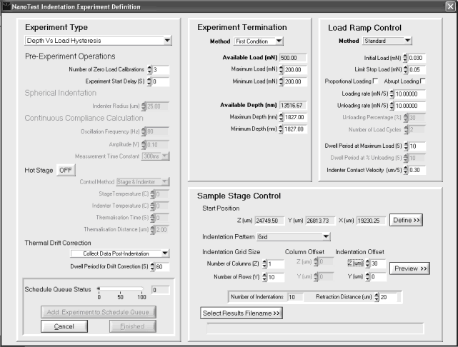The width and height of the screenshot is (458, 347).
Task: Click the Cancel button
Action: pos(64,326)
